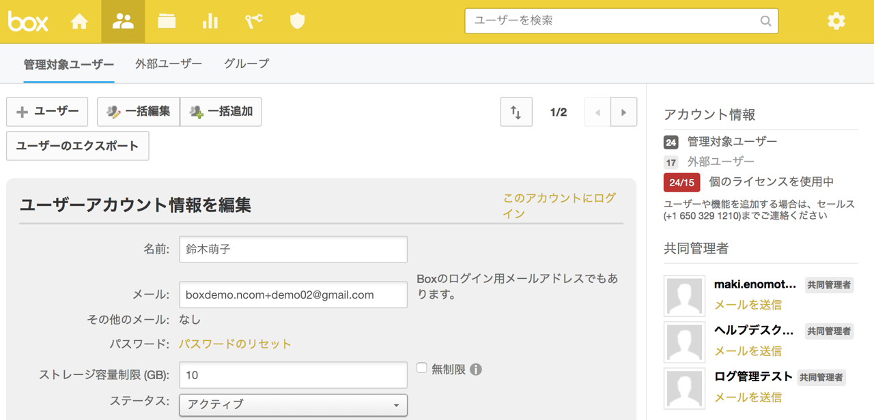The image size is (874, 420).
Task: Click the Box logo
Action: (28, 22)
